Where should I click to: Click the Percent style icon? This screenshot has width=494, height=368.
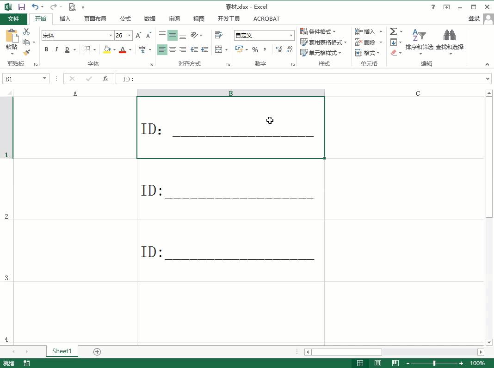tap(255, 49)
